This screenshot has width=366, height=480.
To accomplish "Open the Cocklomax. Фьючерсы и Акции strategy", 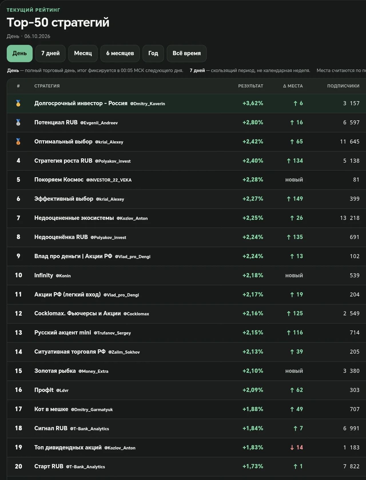I will pyautogui.click(x=77, y=313).
